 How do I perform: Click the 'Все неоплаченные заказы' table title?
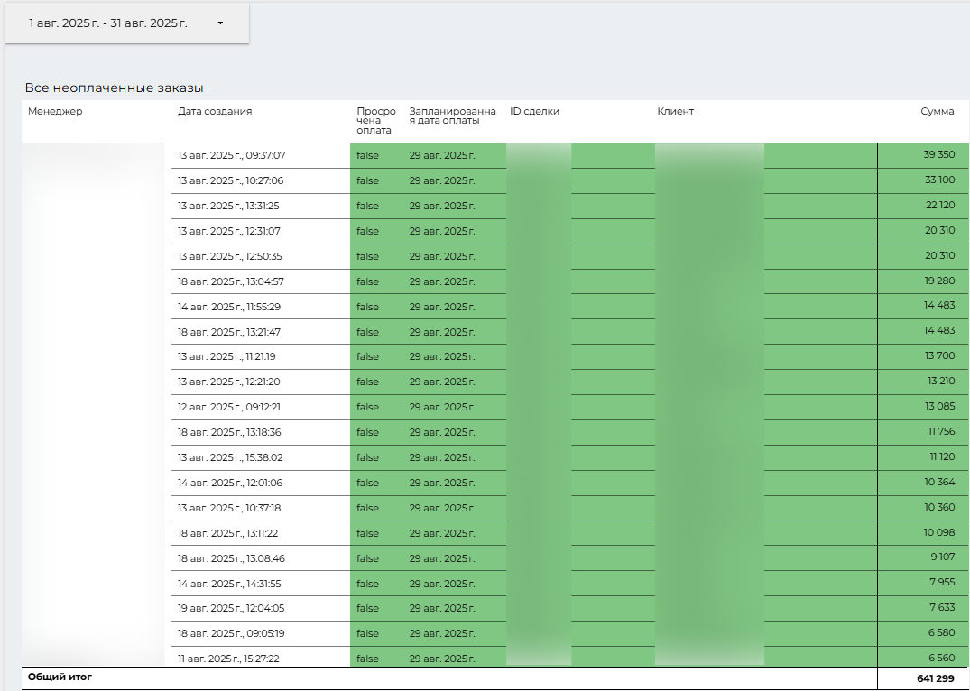click(114, 88)
